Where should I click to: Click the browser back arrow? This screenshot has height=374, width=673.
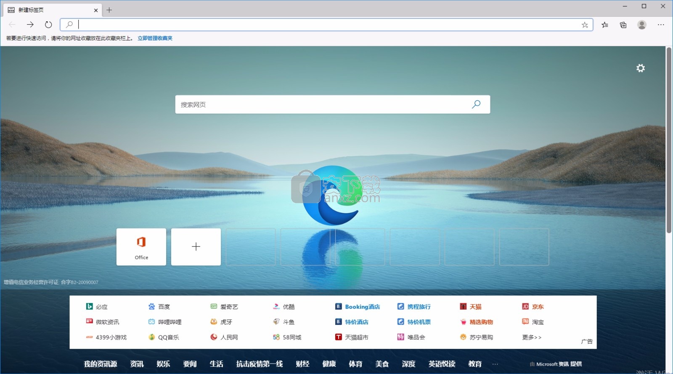(x=12, y=25)
